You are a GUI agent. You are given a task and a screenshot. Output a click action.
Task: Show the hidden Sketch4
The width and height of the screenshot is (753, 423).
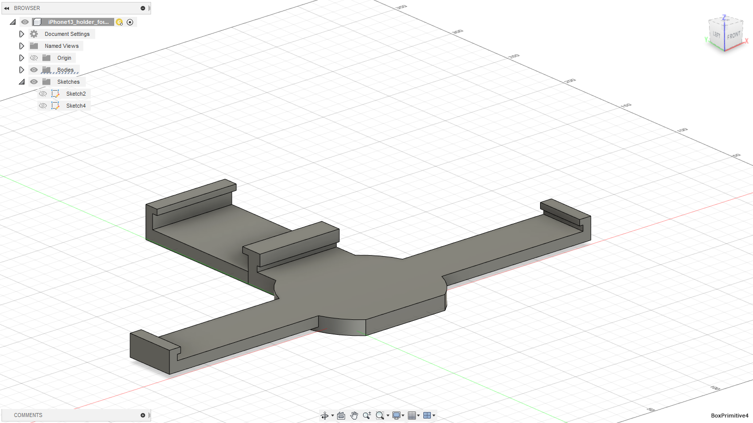click(43, 106)
